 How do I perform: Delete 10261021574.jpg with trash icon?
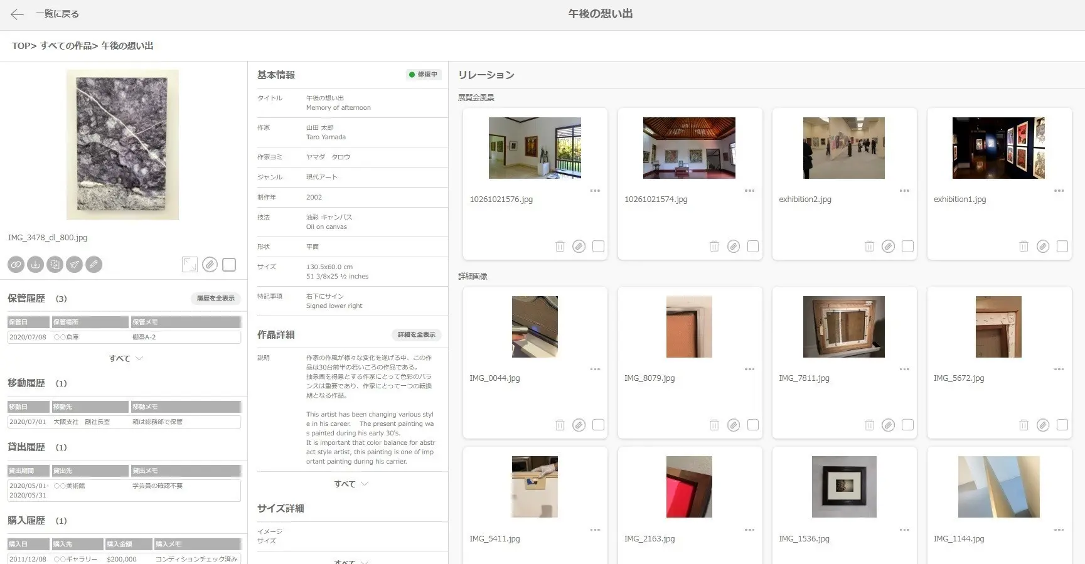pyautogui.click(x=714, y=247)
